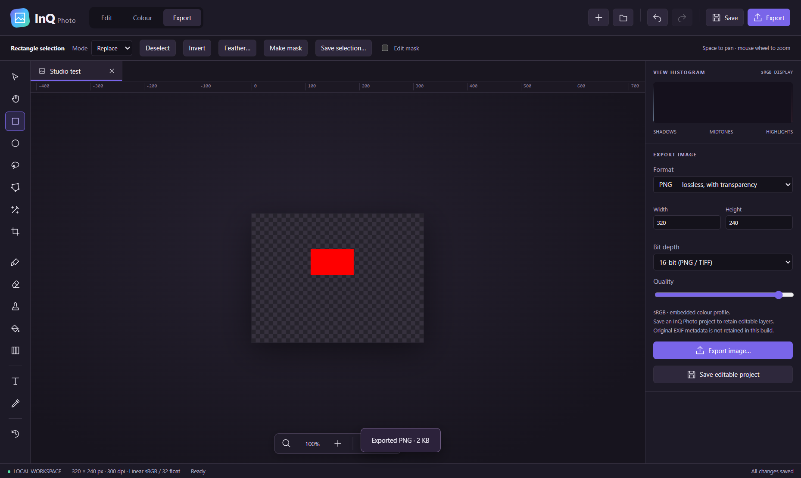Select the Move pointer tool
This screenshot has height=478, width=801.
(15, 77)
